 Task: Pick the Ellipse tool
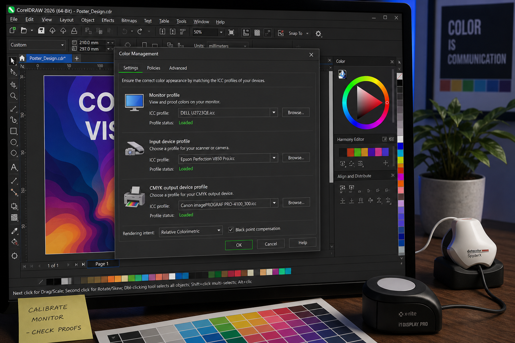[14, 142]
